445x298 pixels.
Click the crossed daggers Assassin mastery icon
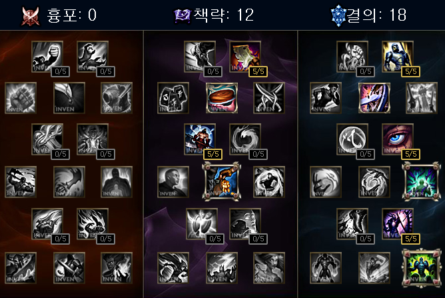[x=268, y=98]
